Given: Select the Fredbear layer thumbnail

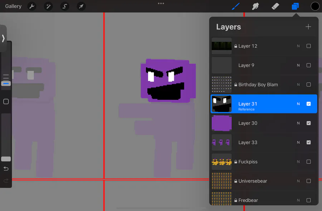Looking at the screenshot, I should point(221,199).
